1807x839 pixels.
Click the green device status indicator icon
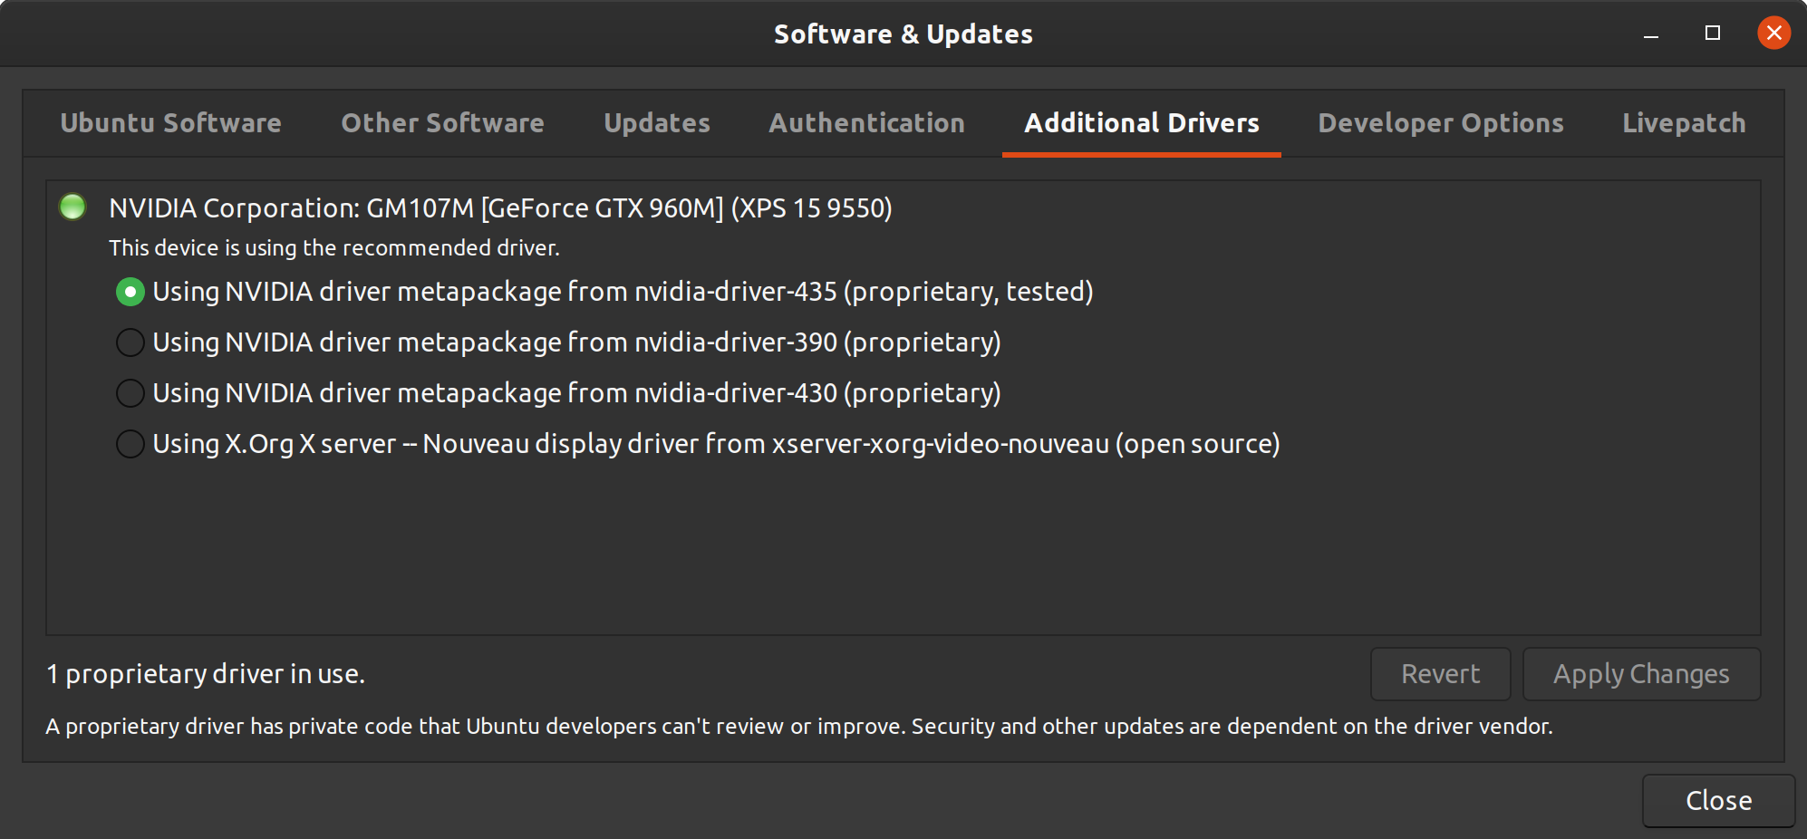[72, 207]
